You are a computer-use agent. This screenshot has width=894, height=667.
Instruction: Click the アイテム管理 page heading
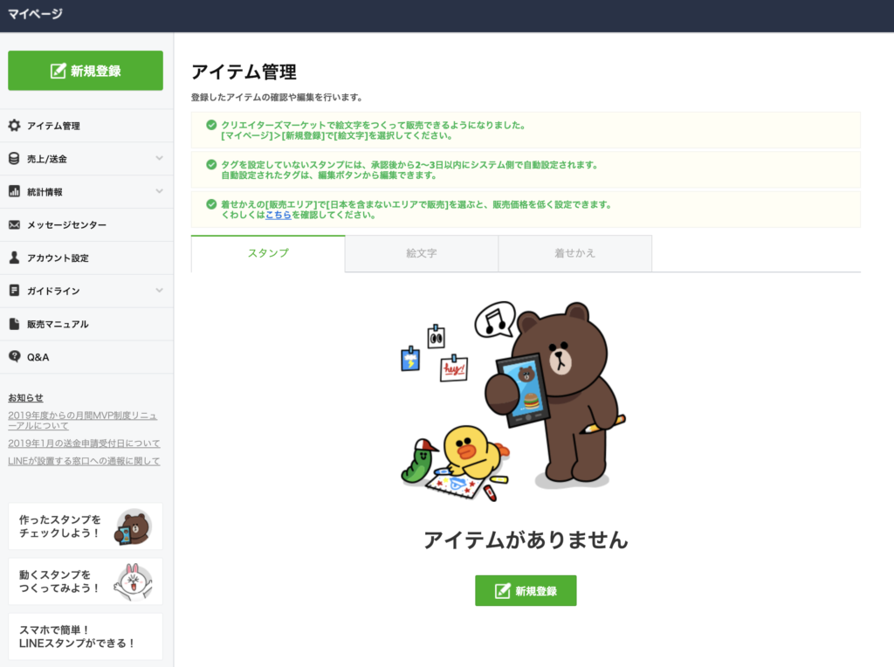244,72
